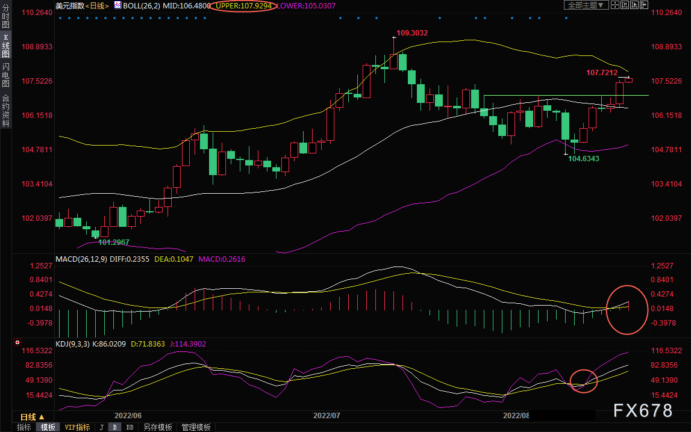This screenshot has height=432, width=691.
Task: Click the 管理模板 button
Action: [x=196, y=427]
